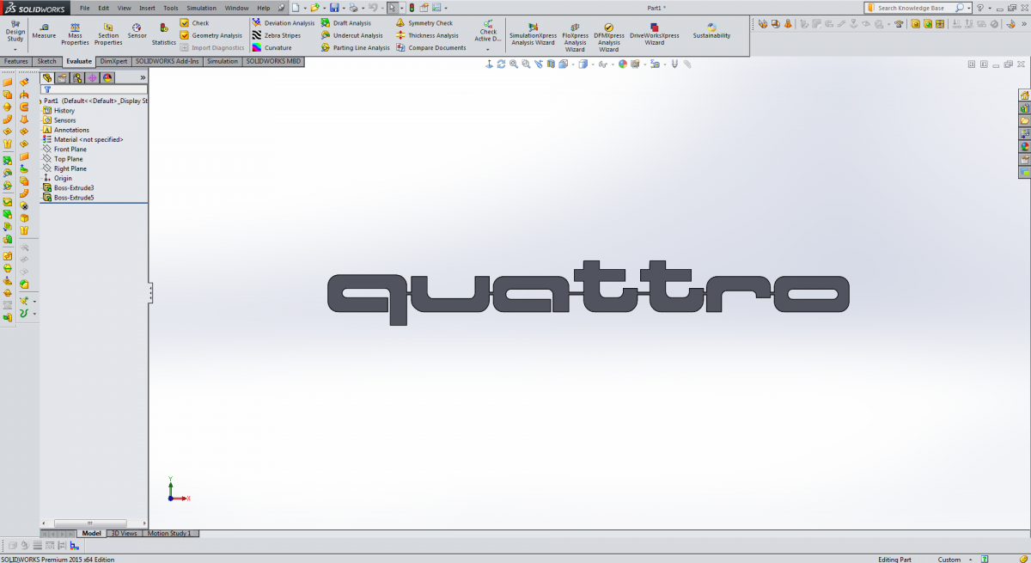Open the 3D Views tab
Viewport: 1031px width, 563px height.
124,534
